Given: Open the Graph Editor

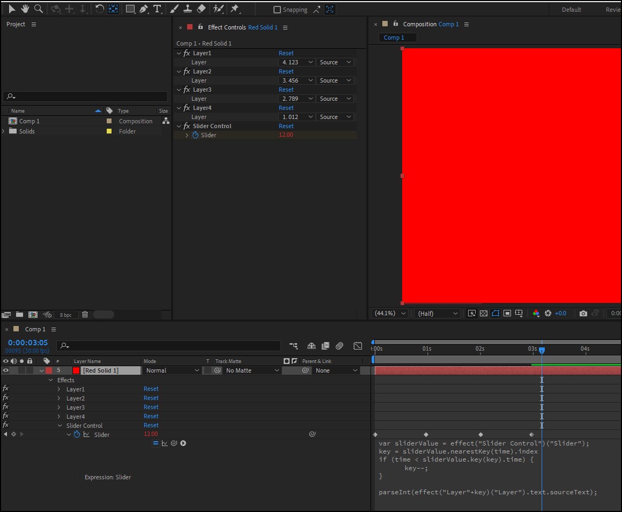Looking at the screenshot, I should click(x=358, y=346).
